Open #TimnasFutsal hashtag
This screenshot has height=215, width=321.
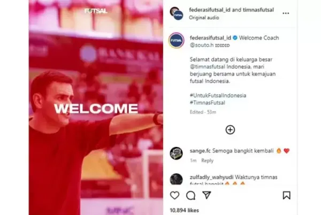208,103
